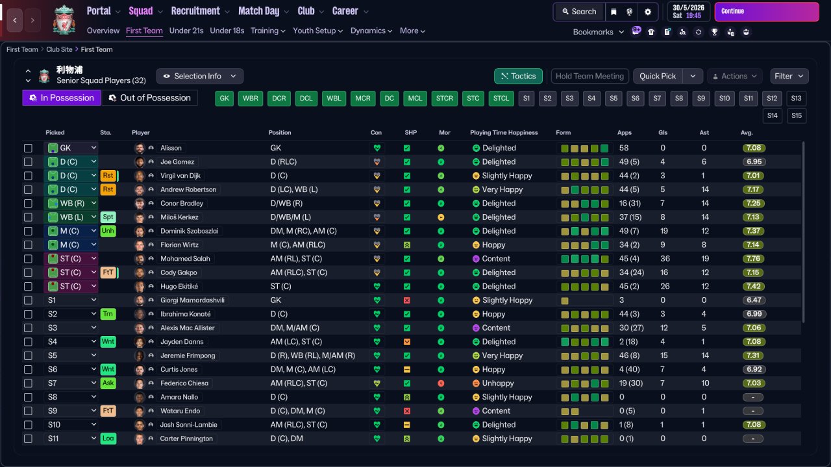This screenshot has width=831, height=467.
Task: Click the shirt bookmark shortcut icon
Action: coord(651,31)
